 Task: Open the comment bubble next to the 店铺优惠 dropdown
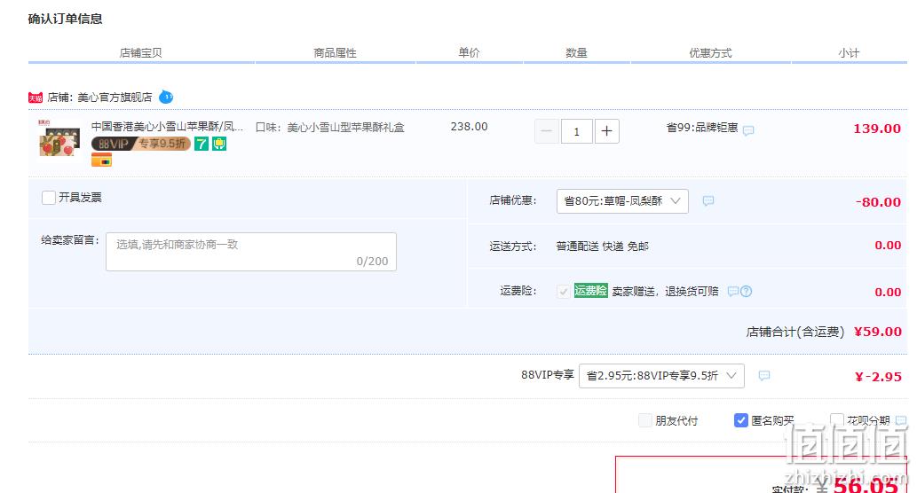tap(708, 201)
